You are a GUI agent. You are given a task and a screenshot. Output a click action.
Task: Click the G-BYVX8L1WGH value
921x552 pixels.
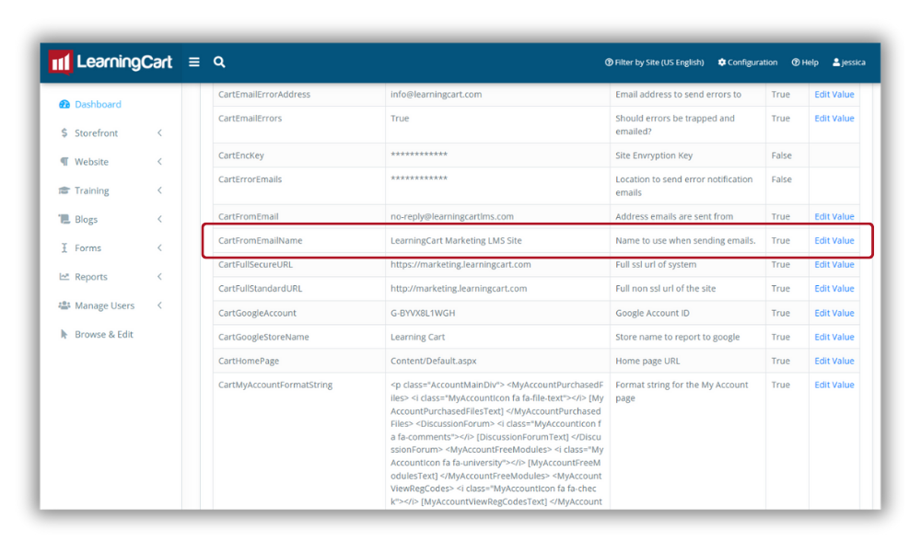[423, 313]
